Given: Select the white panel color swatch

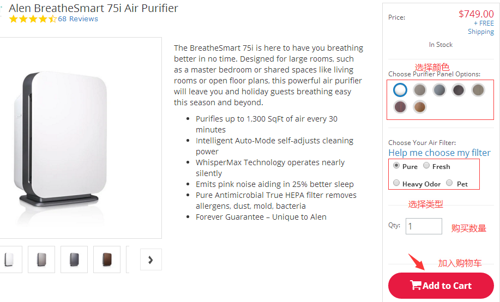Looking at the screenshot, I should click(x=400, y=90).
